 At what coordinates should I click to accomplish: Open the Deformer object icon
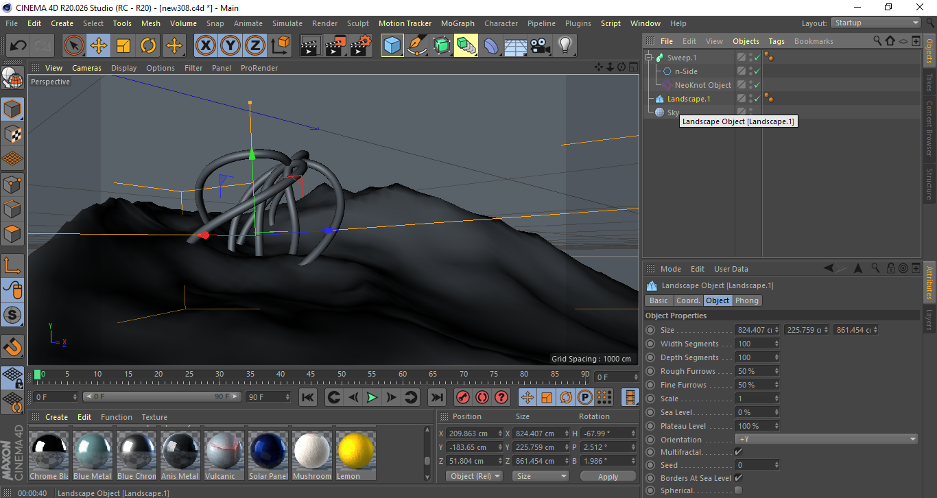point(491,46)
